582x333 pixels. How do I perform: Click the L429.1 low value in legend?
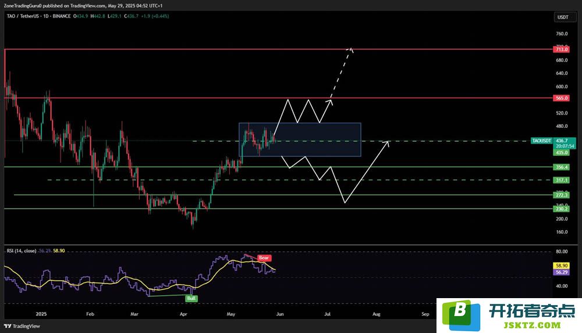(115, 16)
